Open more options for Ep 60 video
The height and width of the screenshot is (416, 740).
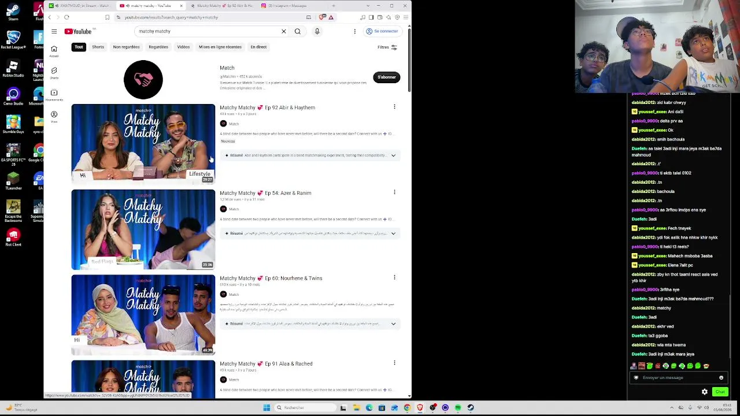[394, 278]
